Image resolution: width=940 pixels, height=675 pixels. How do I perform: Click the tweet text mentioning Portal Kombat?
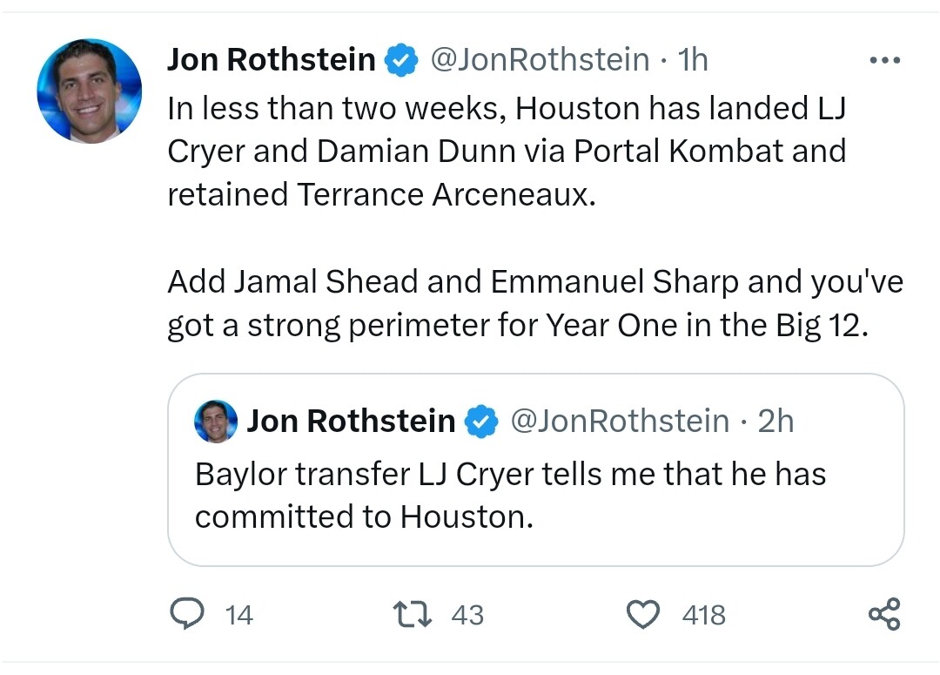click(x=507, y=152)
